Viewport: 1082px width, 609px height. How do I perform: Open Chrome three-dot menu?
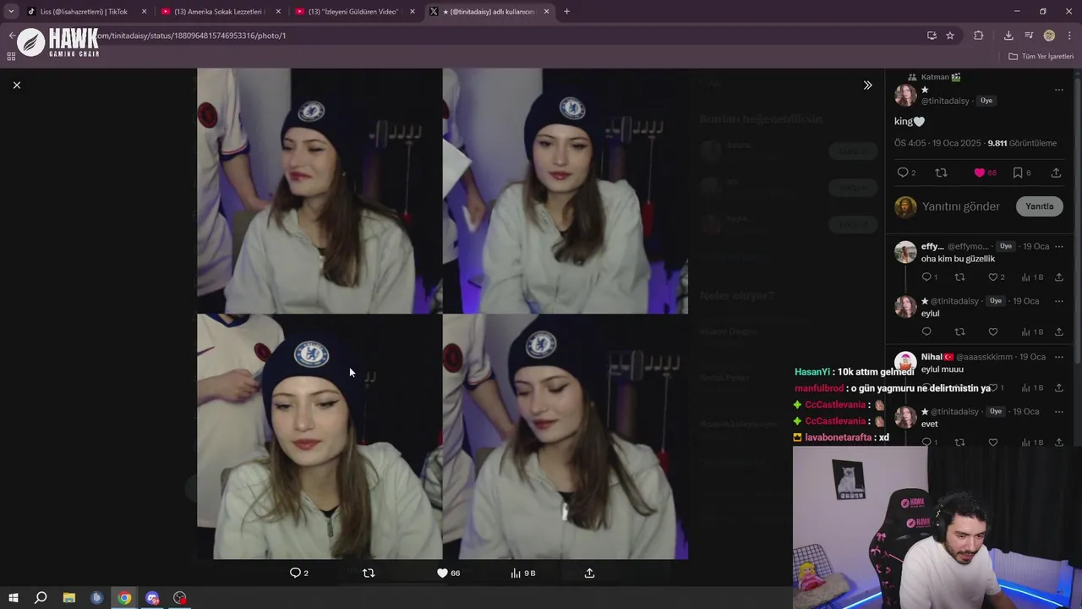pos(1070,36)
